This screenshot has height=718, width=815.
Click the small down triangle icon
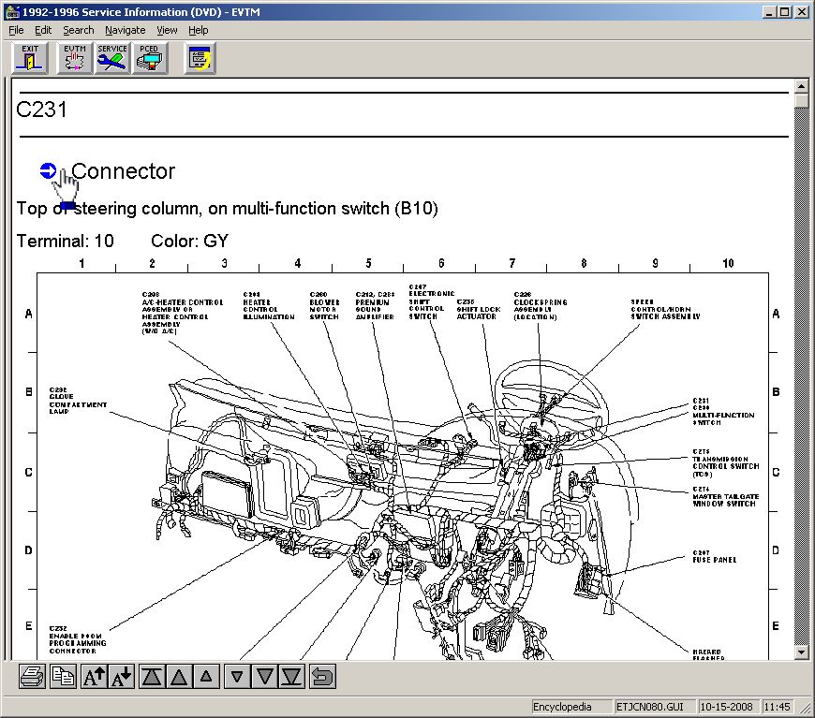(x=237, y=677)
